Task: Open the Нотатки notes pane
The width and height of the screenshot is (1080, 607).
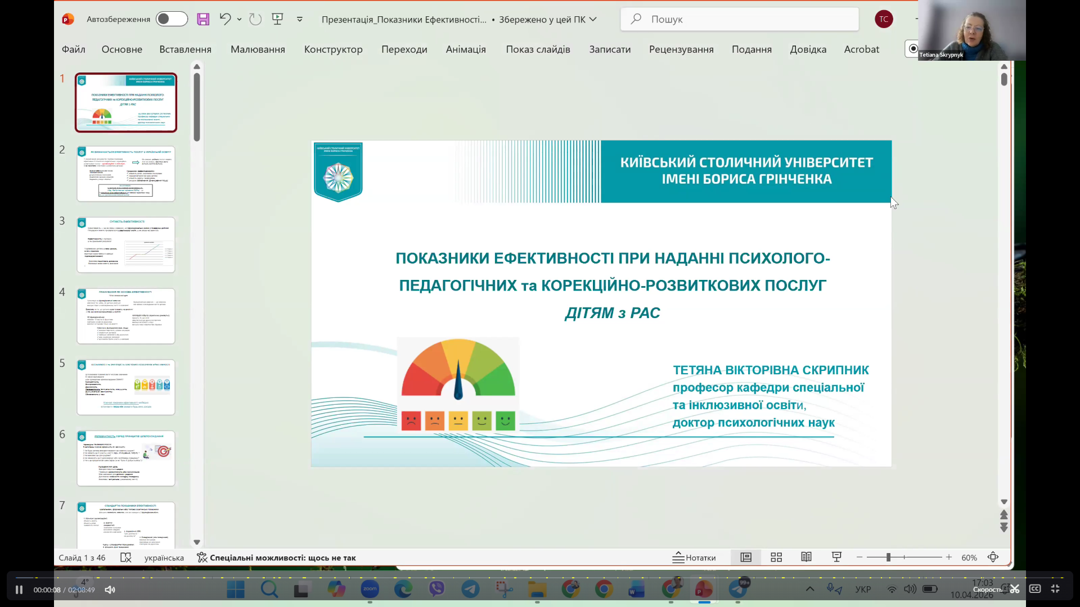Action: point(695,557)
